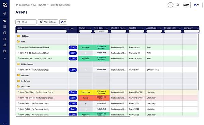The width and height of the screenshot is (204, 125).
Task: Click Not started cell for RINK-HTR-01
Action: click(x=101, y=70)
